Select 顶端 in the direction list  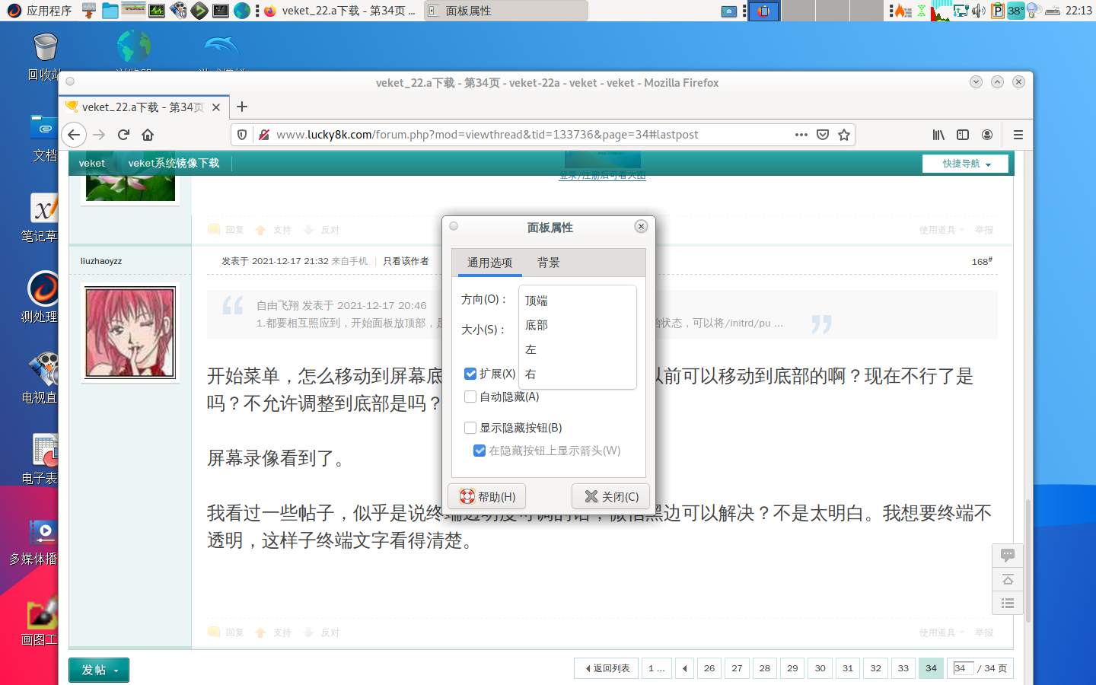click(577, 301)
